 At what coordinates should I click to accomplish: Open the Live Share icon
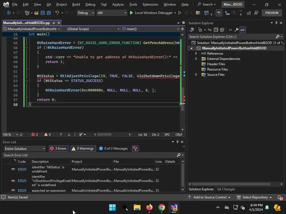(x=249, y=13)
